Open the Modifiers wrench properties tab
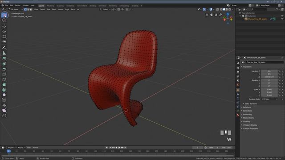This screenshot has width=285, height=160. [238, 94]
